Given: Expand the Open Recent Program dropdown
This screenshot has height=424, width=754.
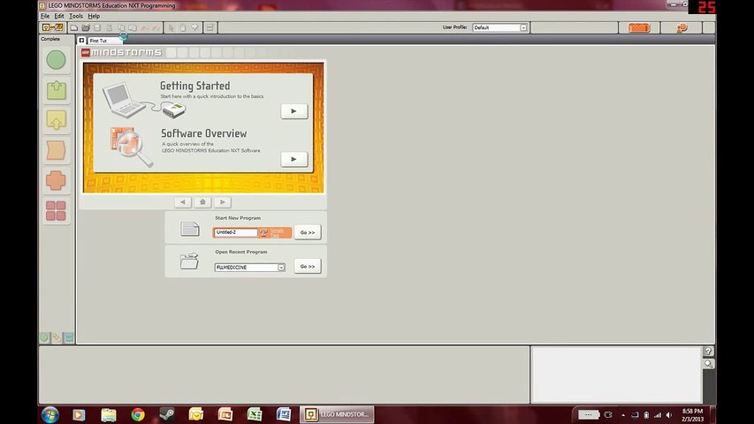Looking at the screenshot, I should coord(281,268).
